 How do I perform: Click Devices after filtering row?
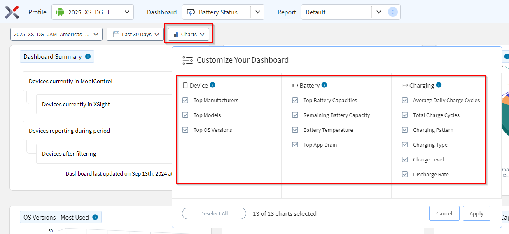(x=104, y=154)
